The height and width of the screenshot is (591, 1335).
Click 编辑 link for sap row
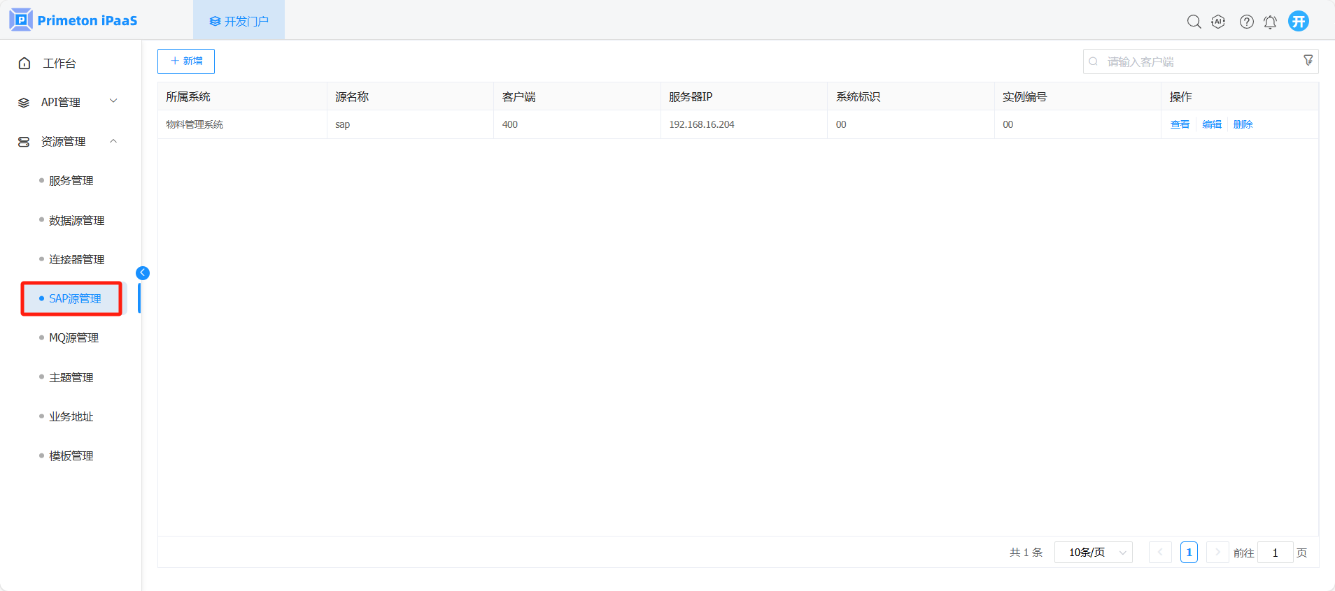pyautogui.click(x=1212, y=124)
